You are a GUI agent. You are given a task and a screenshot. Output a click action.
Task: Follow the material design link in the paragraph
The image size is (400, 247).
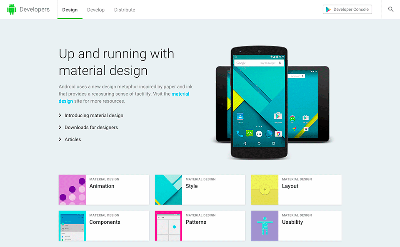[x=180, y=94]
